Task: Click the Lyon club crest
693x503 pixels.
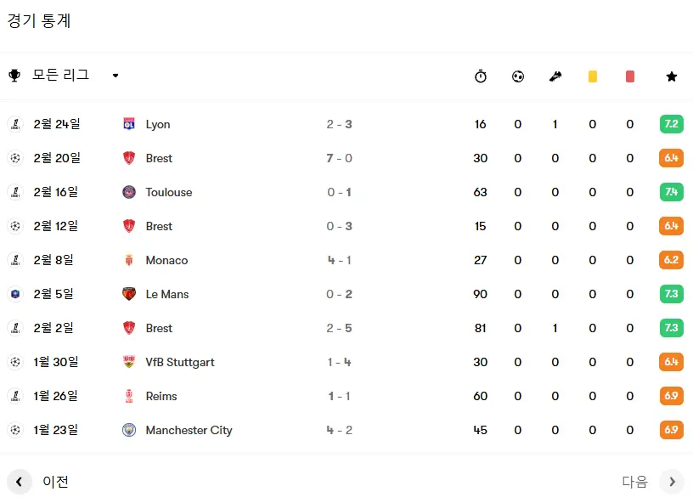Action: [129, 124]
